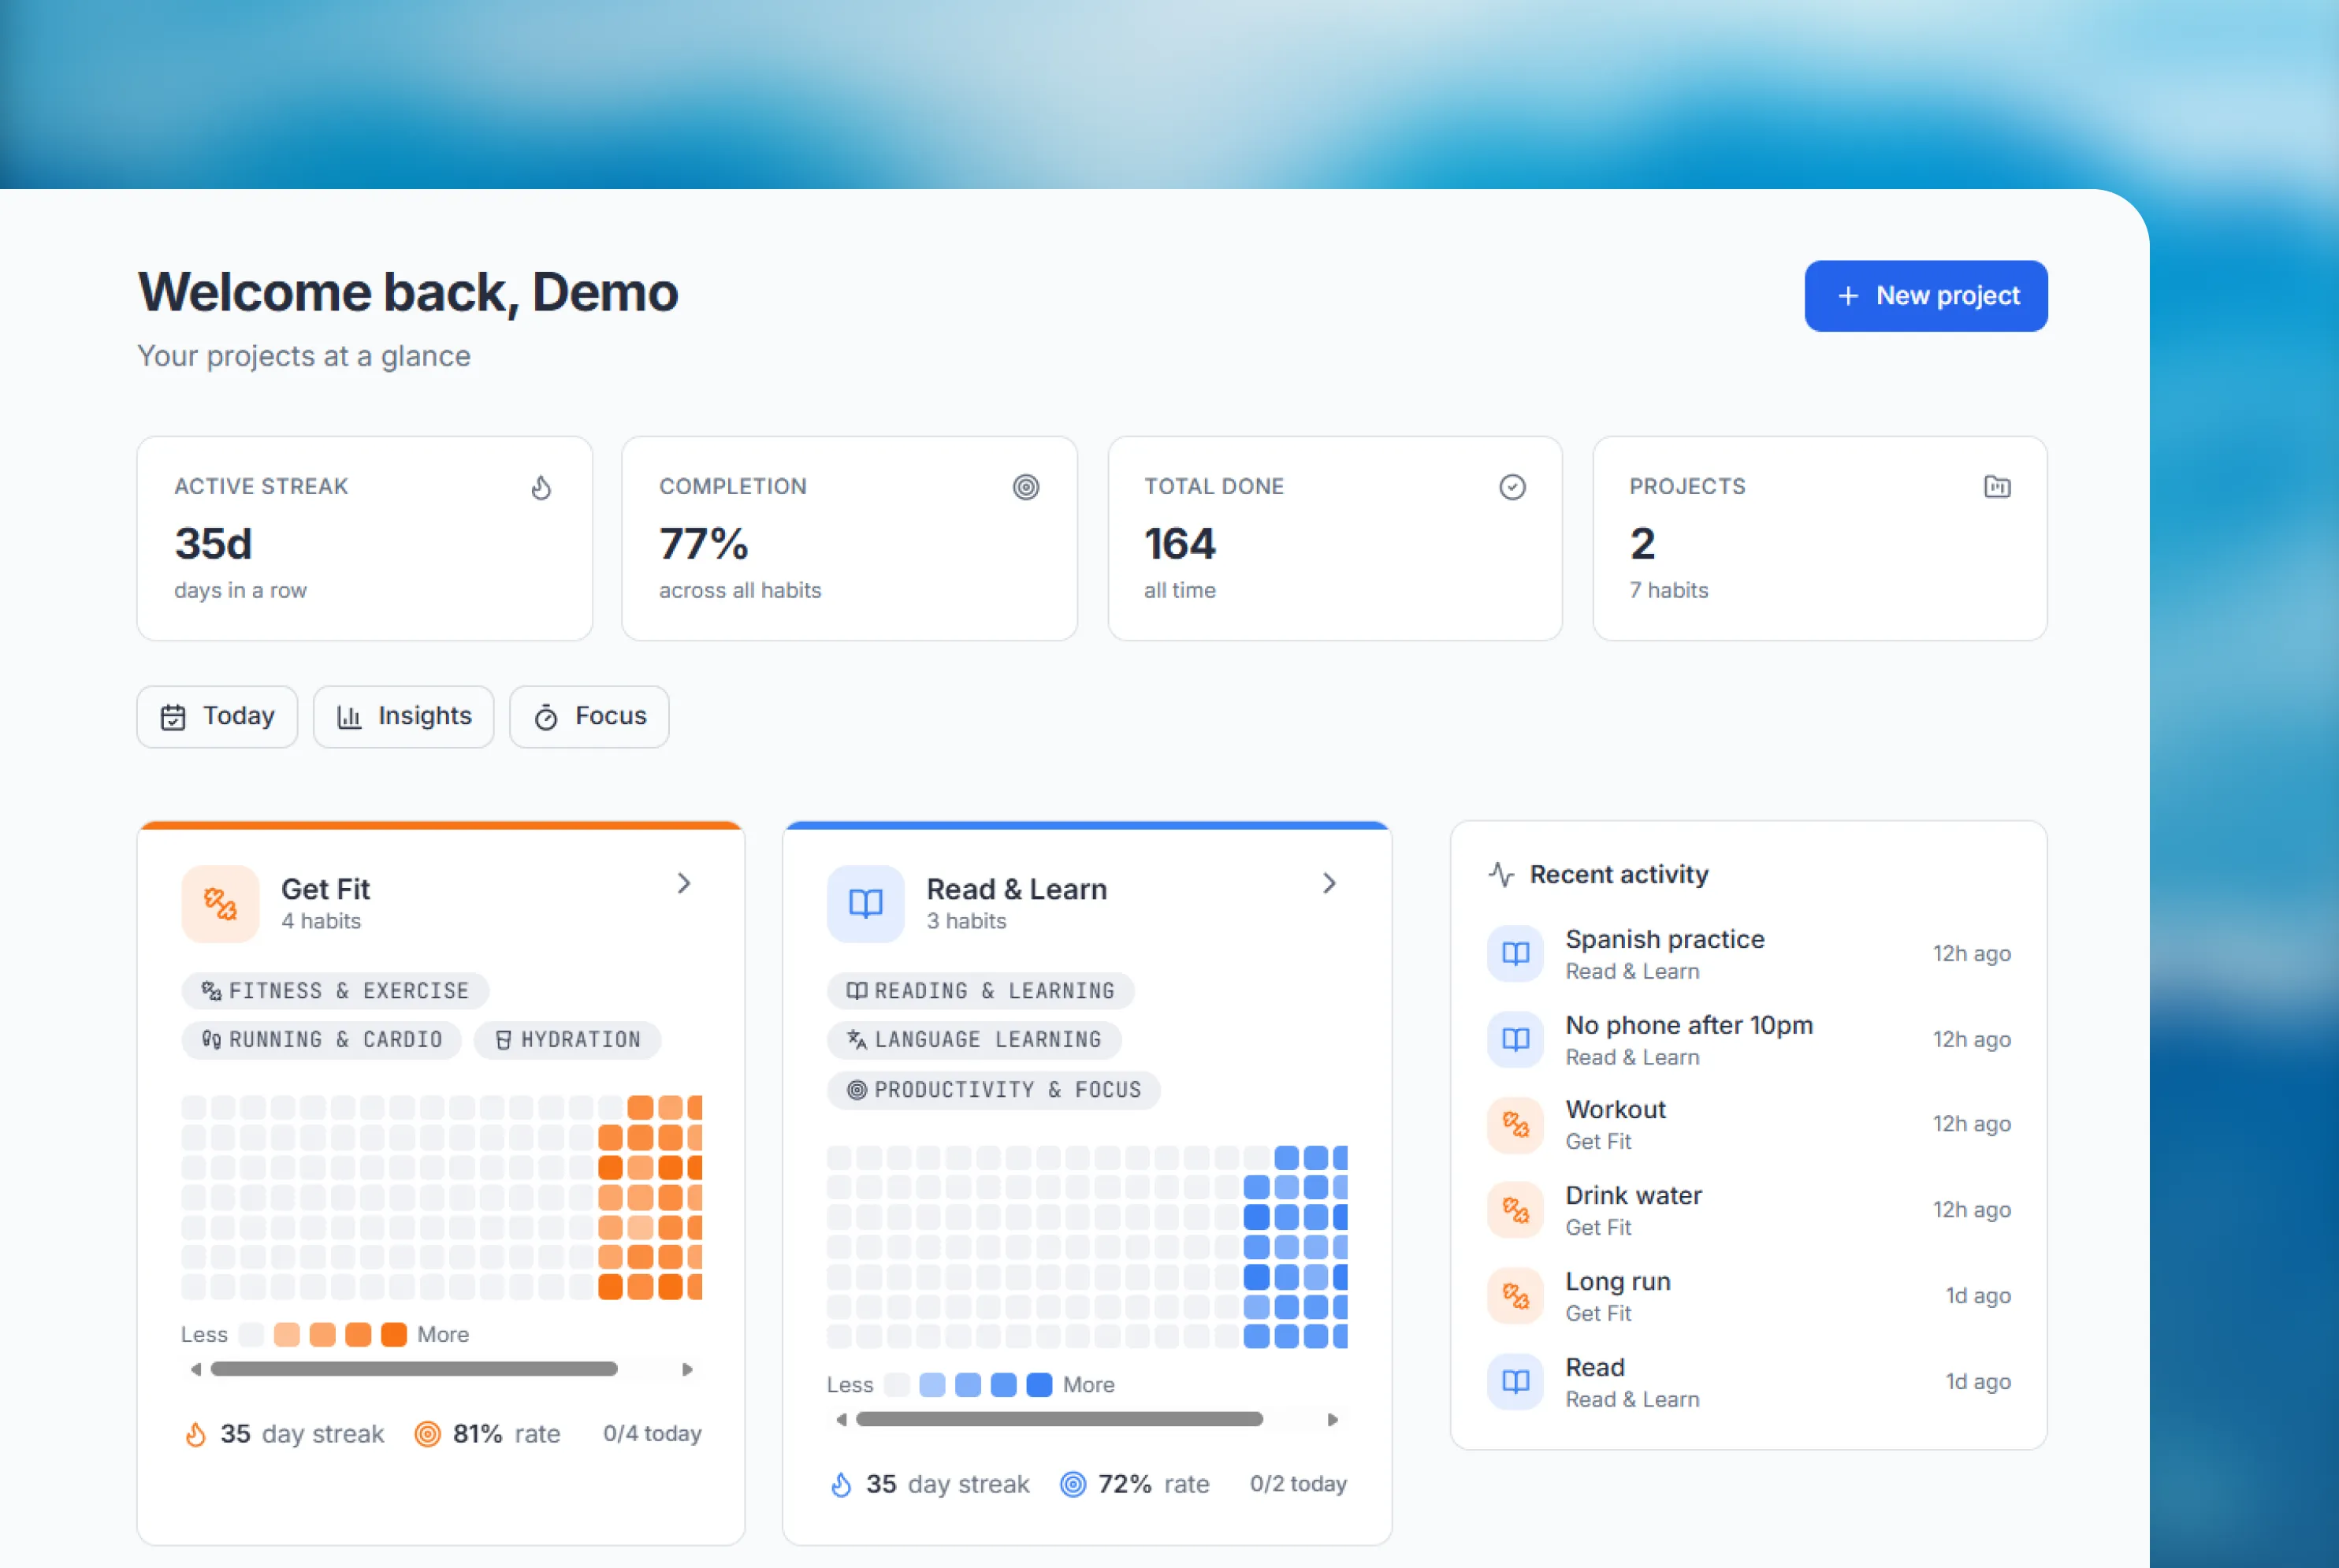Image resolution: width=2339 pixels, height=1568 pixels.
Task: Open the Focus timer view
Action: click(x=590, y=716)
